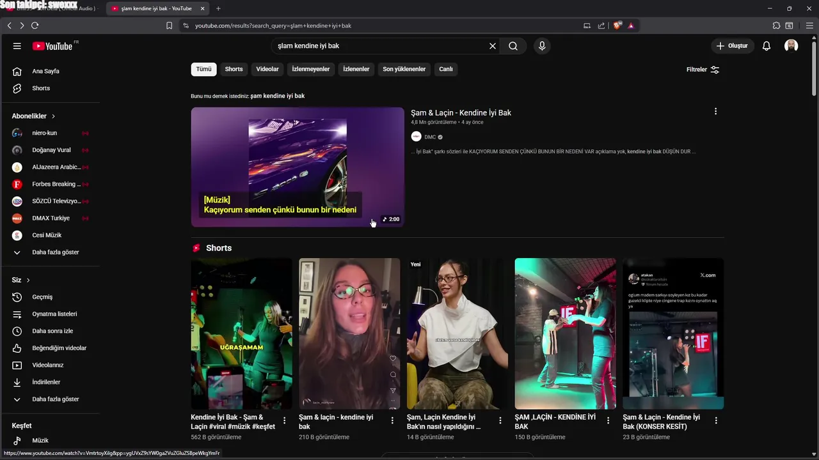This screenshot has width=819, height=460.
Task: Bookmark this page icon
Action: [169, 26]
